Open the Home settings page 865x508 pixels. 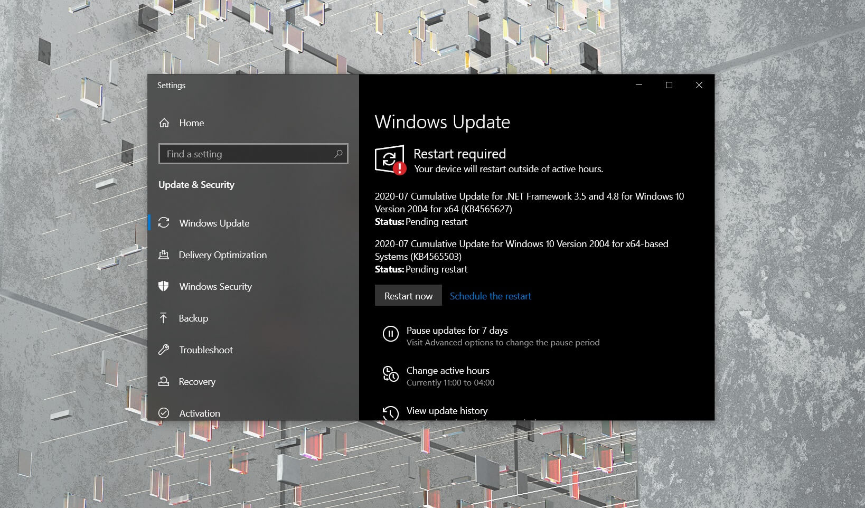coord(191,123)
